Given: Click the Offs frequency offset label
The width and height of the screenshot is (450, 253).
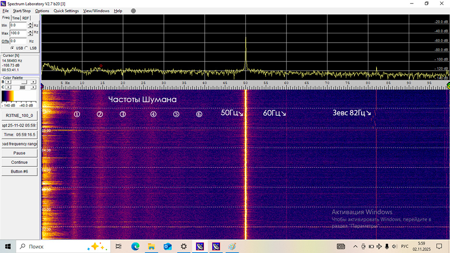Looking at the screenshot, I should pyautogui.click(x=5, y=41).
